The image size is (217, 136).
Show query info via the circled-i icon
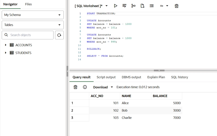(x=85, y=87)
